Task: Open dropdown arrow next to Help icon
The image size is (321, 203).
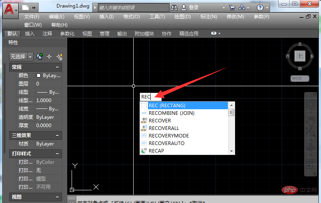Action: pyautogui.click(x=267, y=8)
